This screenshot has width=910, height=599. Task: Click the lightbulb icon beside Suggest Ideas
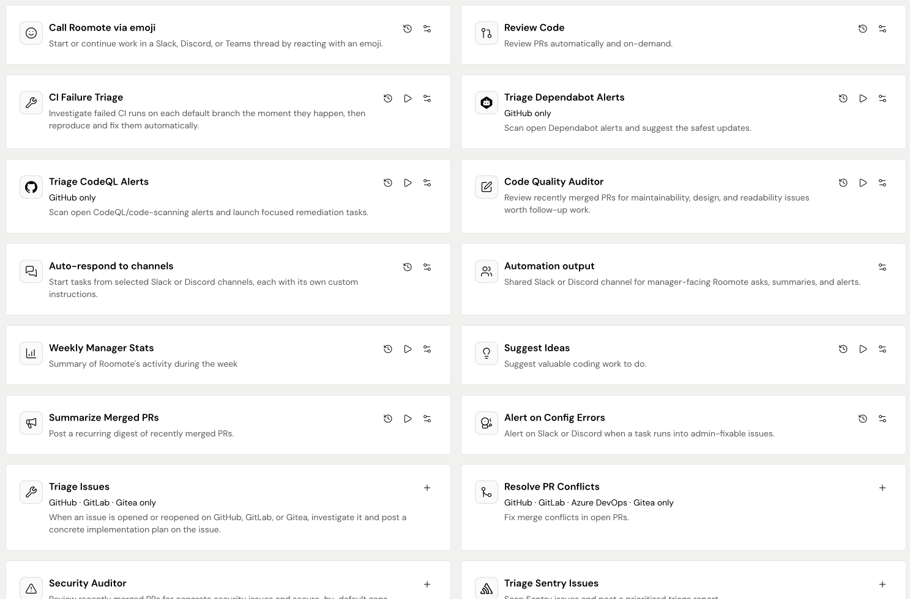tap(487, 353)
